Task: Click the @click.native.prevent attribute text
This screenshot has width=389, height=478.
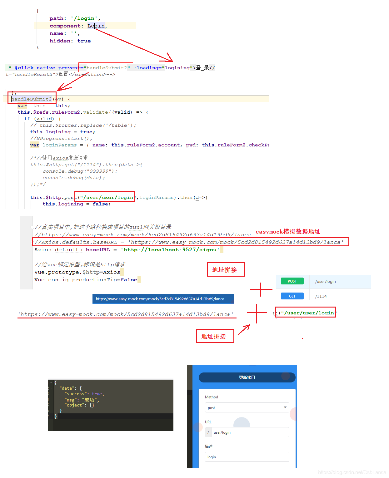Action: point(47,68)
